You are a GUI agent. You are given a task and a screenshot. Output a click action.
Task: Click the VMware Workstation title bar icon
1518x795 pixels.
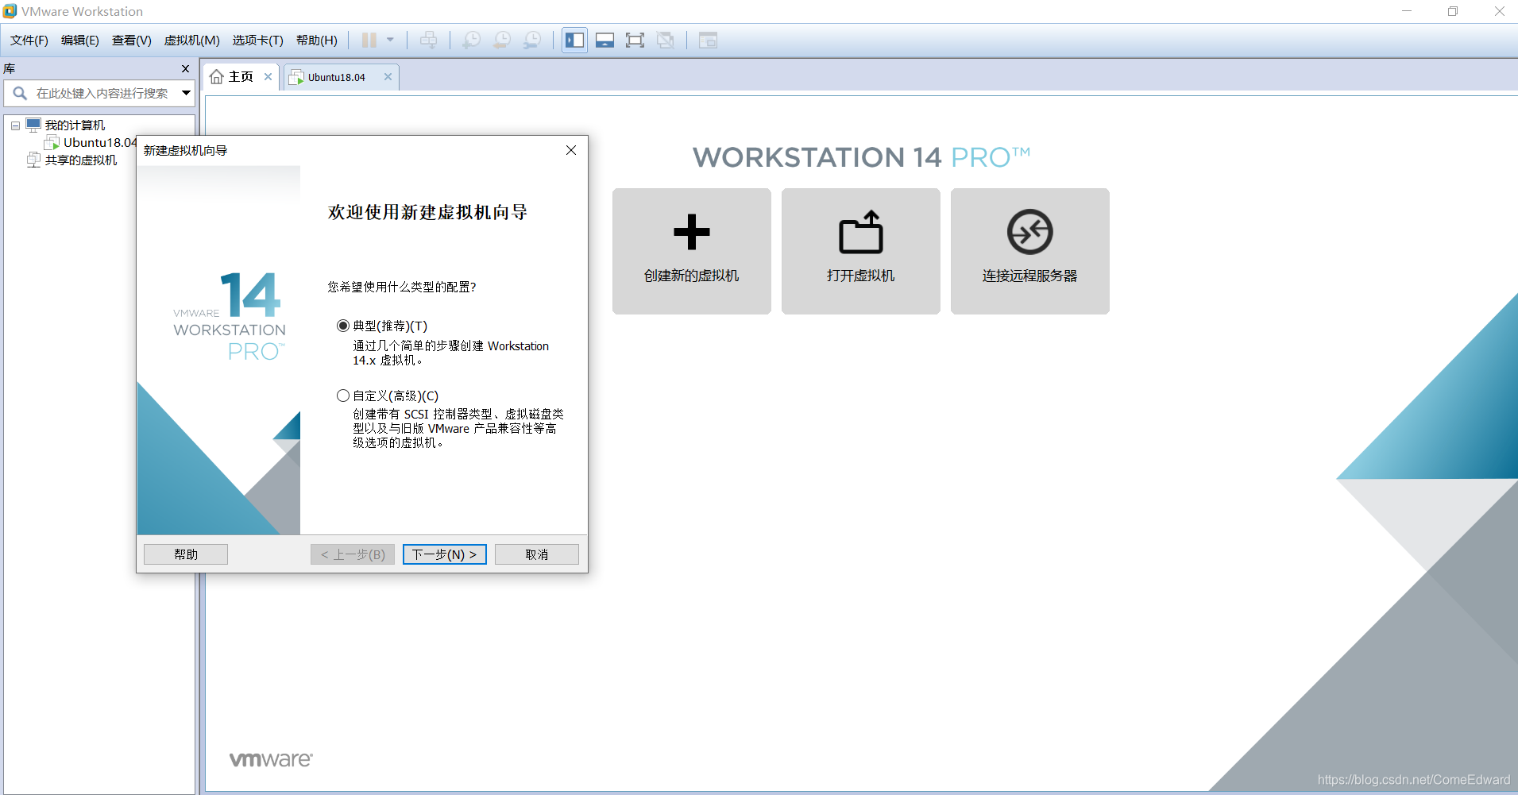click(x=10, y=11)
